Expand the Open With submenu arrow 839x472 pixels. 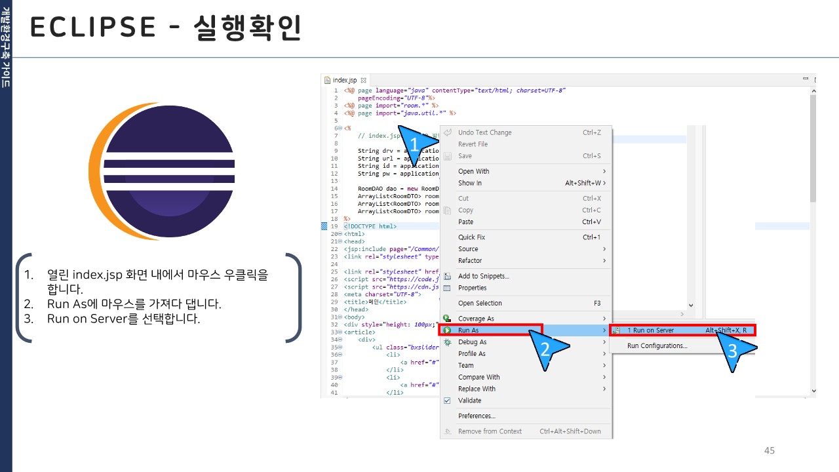click(604, 172)
